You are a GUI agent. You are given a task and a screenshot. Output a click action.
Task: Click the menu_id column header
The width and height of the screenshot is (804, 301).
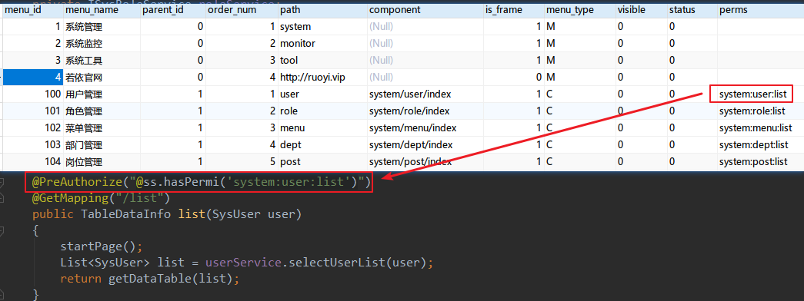point(33,9)
